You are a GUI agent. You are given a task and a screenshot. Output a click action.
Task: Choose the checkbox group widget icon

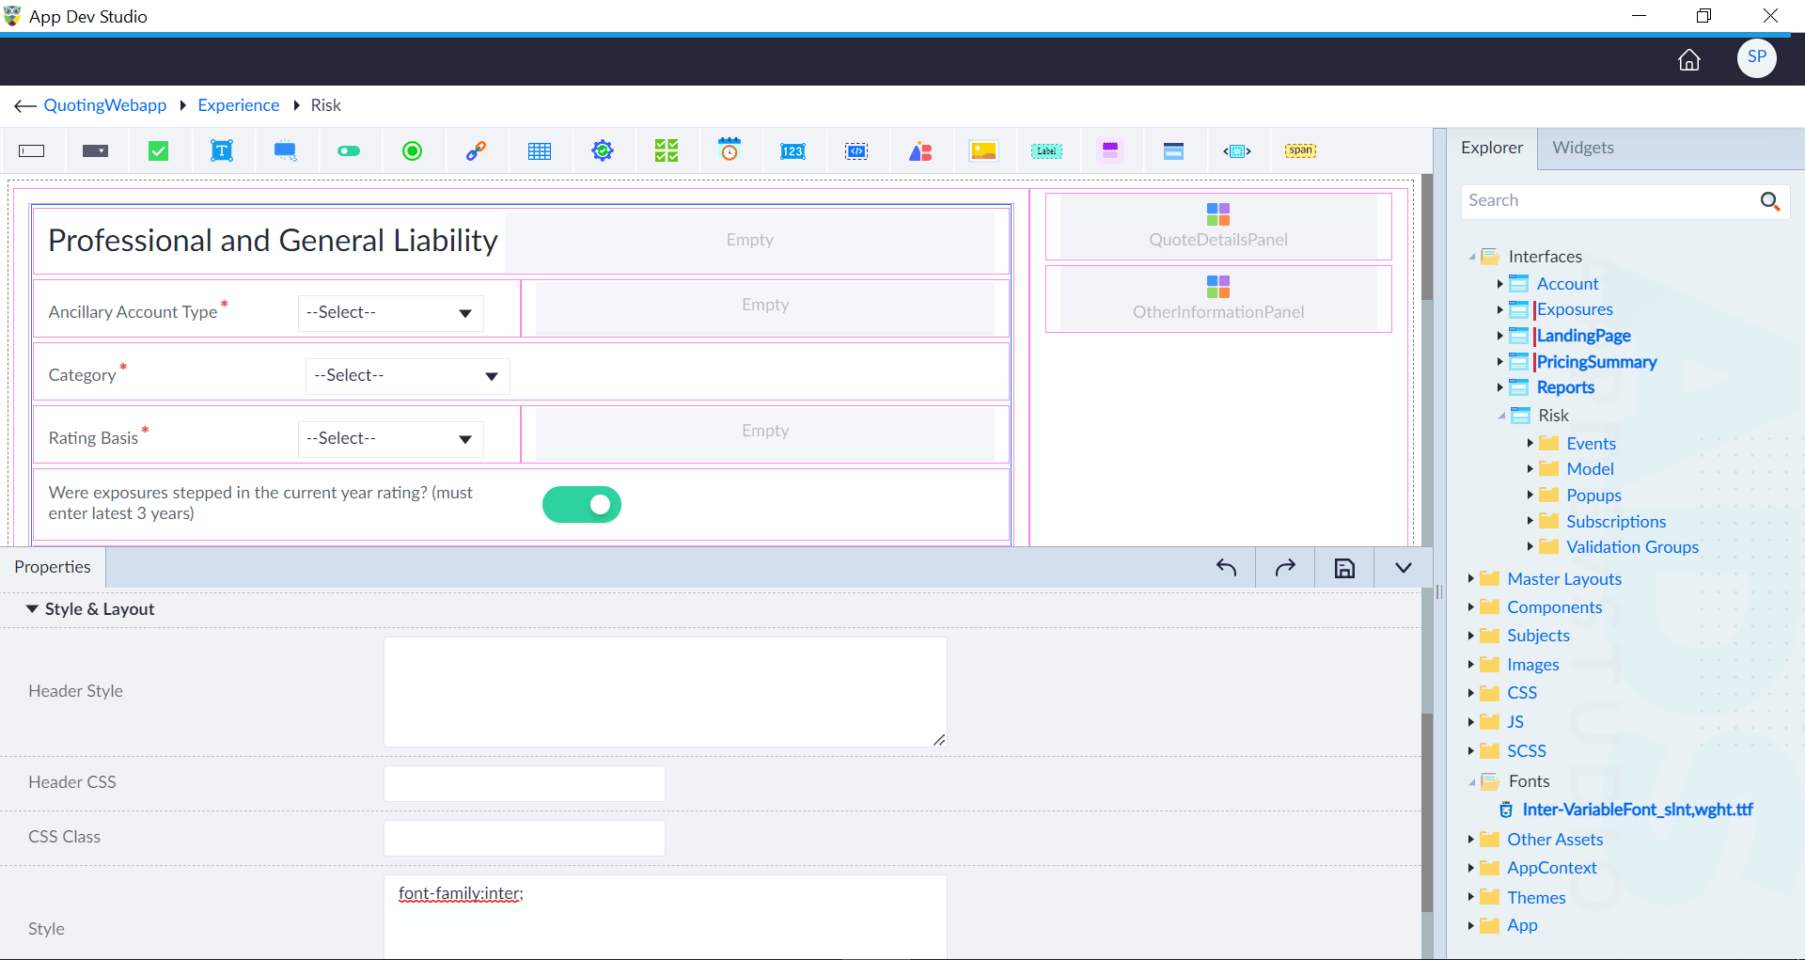(x=667, y=150)
